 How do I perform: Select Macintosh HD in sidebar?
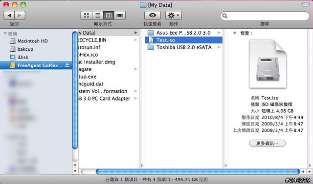tap(36, 41)
